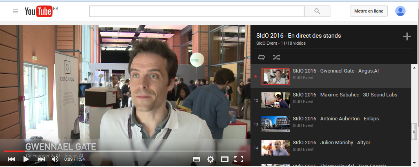Image resolution: width=419 pixels, height=167 pixels.
Task: Enter full screen mode
Action: (238, 159)
